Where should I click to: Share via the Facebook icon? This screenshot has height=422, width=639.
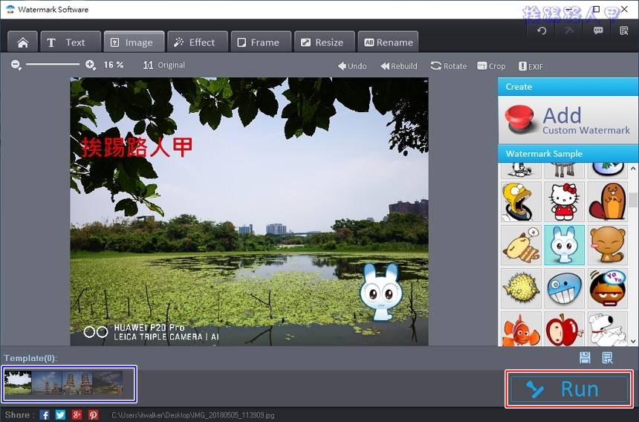coord(45,415)
